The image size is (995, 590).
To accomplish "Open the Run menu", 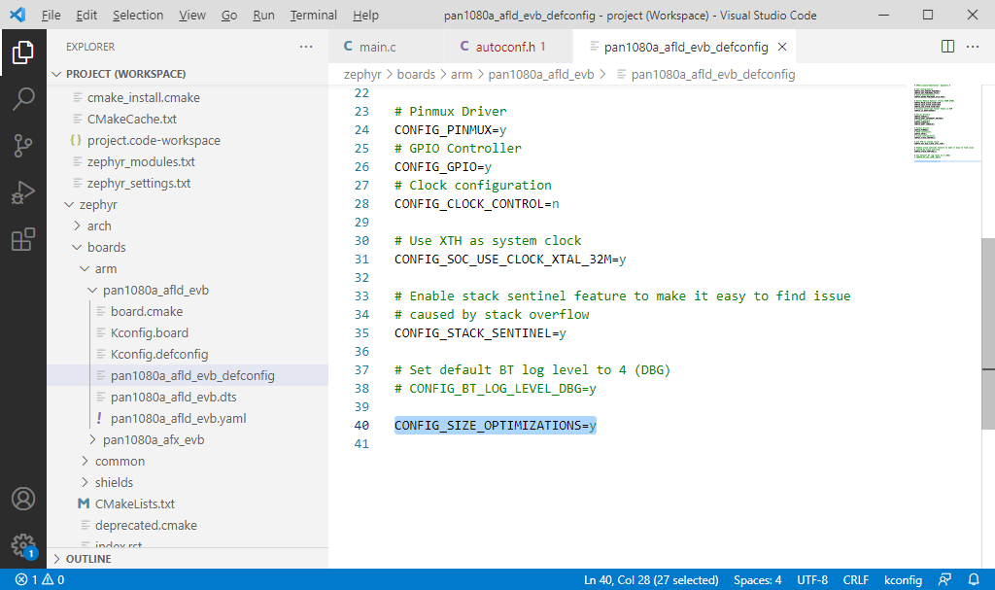I will point(263,16).
